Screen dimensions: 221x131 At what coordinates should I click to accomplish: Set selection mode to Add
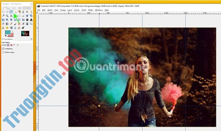tap(11, 45)
